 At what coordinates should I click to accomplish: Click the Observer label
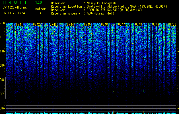click(x=58, y=3)
